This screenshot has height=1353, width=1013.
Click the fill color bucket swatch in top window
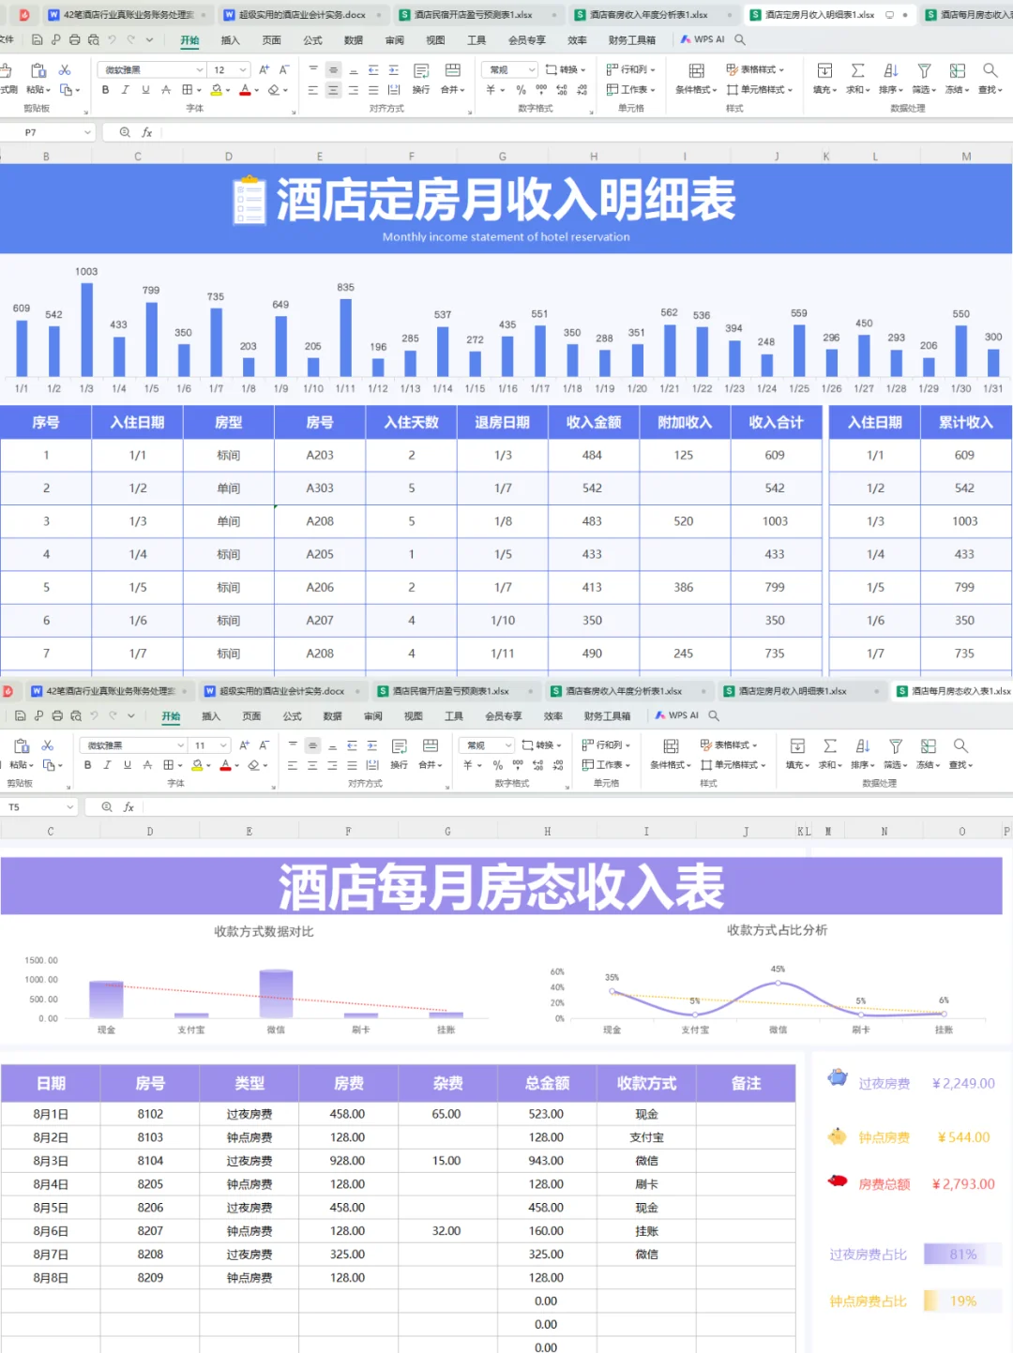click(217, 90)
